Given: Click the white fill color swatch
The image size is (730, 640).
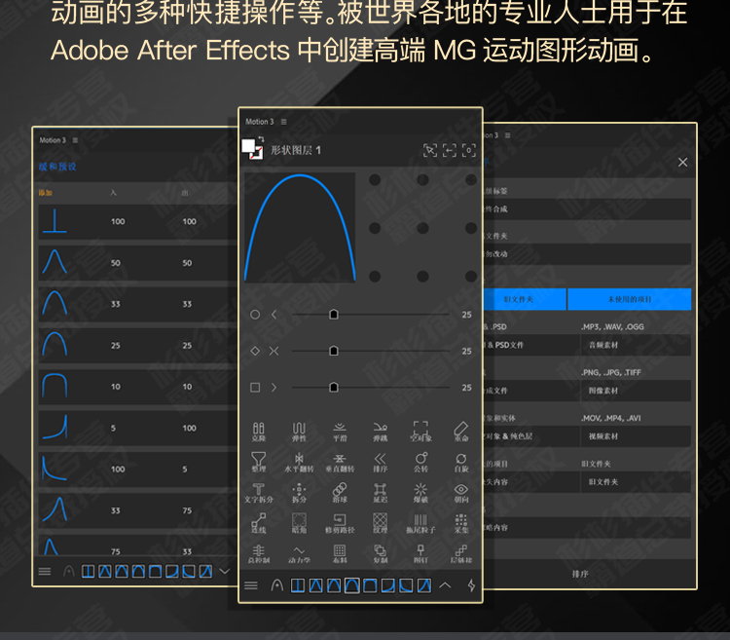Looking at the screenshot, I should (x=248, y=146).
